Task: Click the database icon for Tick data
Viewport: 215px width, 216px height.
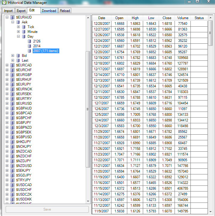Action: (24, 27)
